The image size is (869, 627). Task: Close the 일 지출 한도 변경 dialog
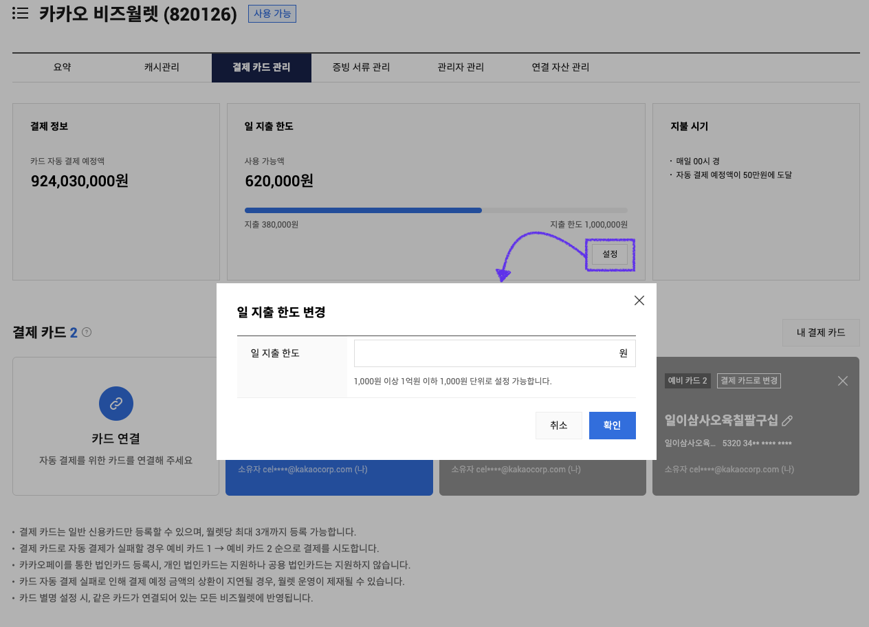pyautogui.click(x=639, y=300)
